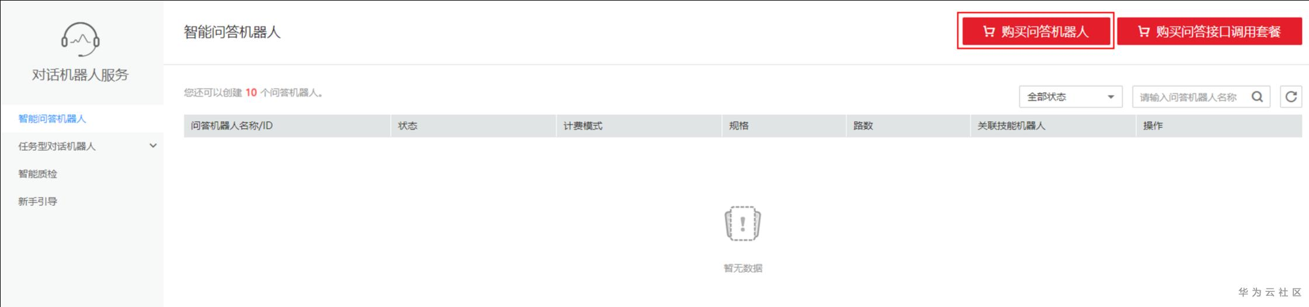Click the 状态 column header
This screenshot has width=1309, height=307.
click(x=408, y=126)
